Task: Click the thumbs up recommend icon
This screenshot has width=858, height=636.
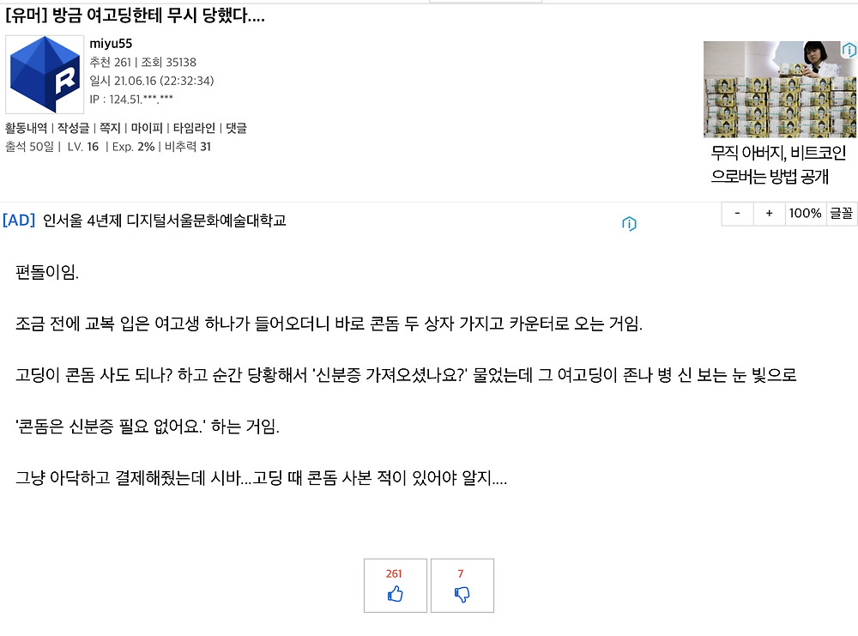Action: [x=395, y=593]
